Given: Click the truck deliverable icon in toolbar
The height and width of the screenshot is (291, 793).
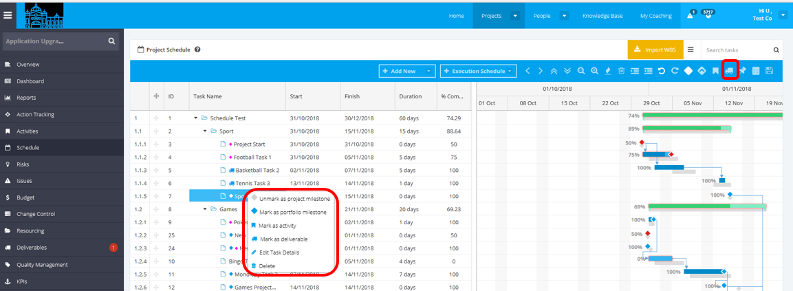Looking at the screenshot, I should (729, 71).
